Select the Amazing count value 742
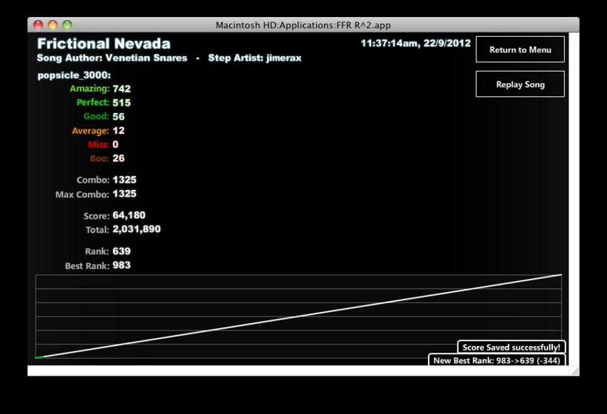Image resolution: width=607 pixels, height=414 pixels. pos(121,89)
